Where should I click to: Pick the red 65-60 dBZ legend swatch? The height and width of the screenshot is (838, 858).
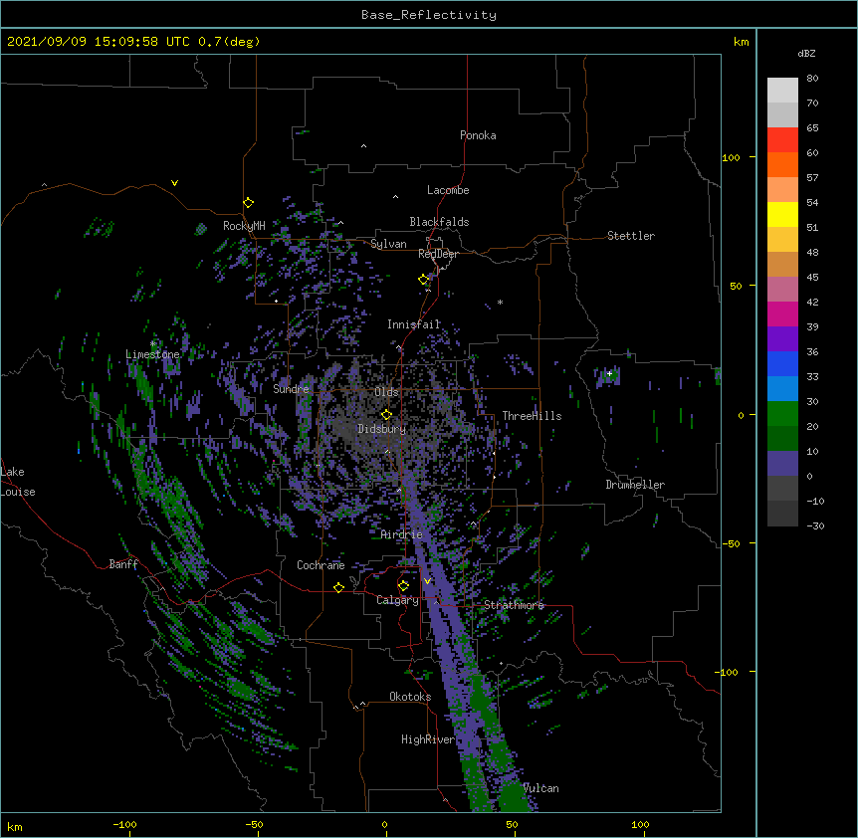(782, 140)
